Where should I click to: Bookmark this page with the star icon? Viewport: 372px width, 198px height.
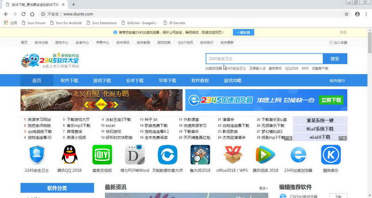[x=346, y=14]
